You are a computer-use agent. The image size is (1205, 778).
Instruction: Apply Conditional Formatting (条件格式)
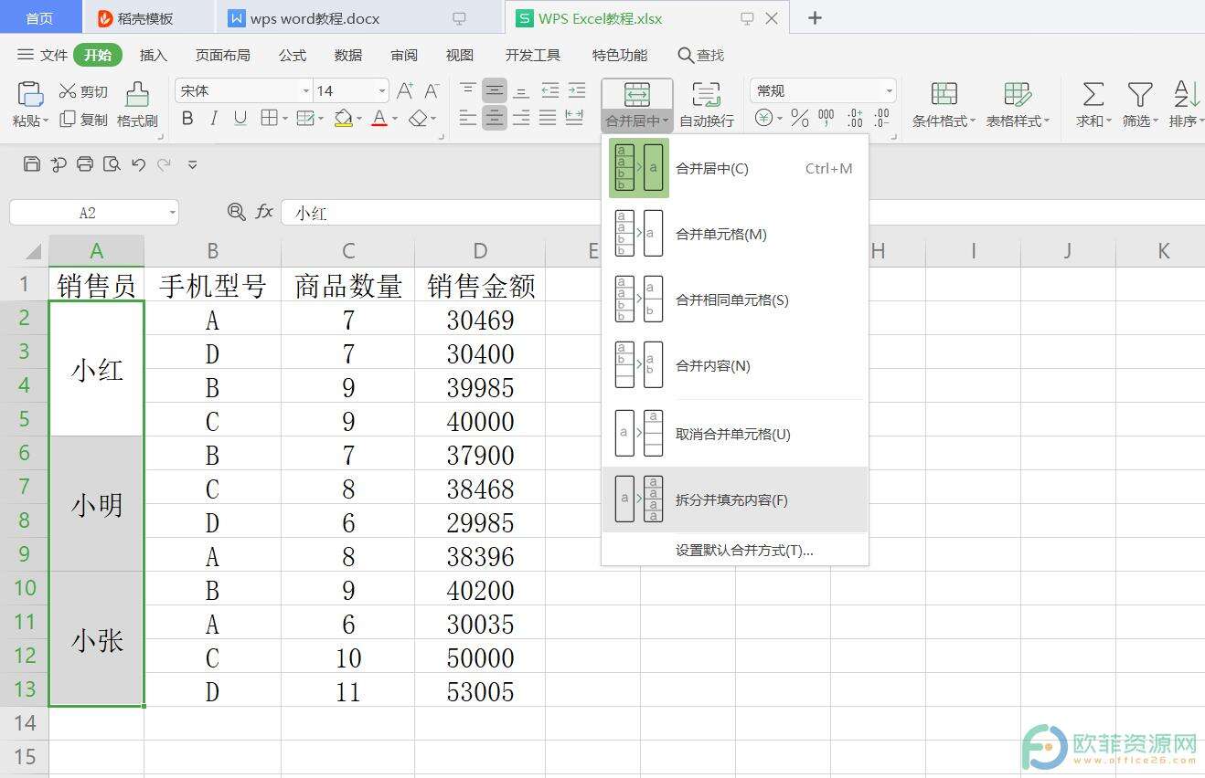[942, 105]
